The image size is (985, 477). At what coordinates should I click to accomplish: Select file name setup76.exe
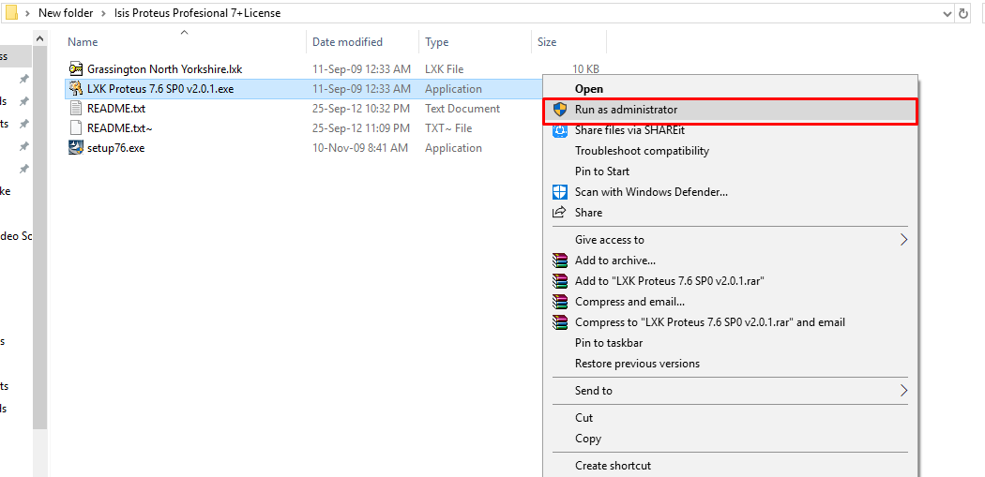tap(115, 148)
